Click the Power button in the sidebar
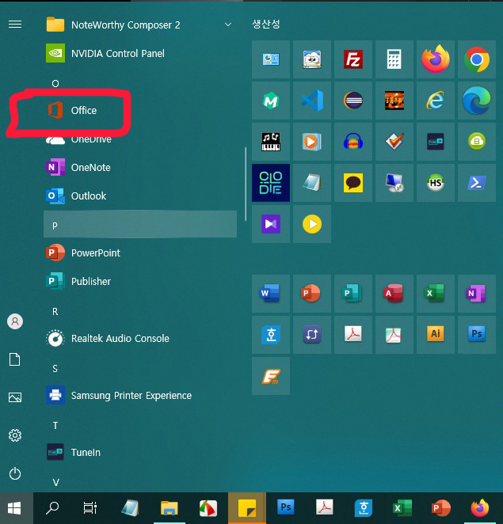 pos(15,473)
